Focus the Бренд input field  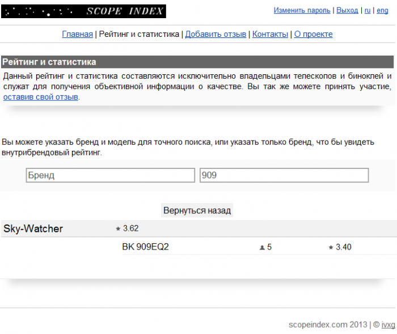(x=111, y=175)
